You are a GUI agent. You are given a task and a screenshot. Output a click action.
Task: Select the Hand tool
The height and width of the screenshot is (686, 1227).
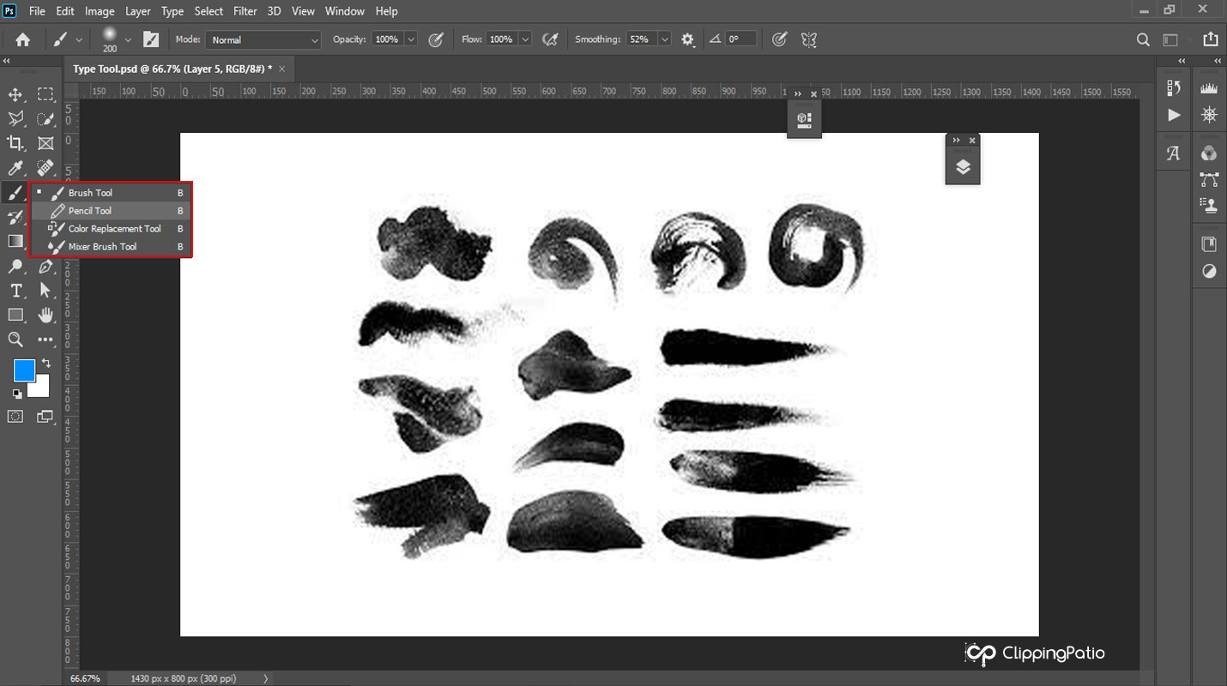pyautogui.click(x=45, y=315)
